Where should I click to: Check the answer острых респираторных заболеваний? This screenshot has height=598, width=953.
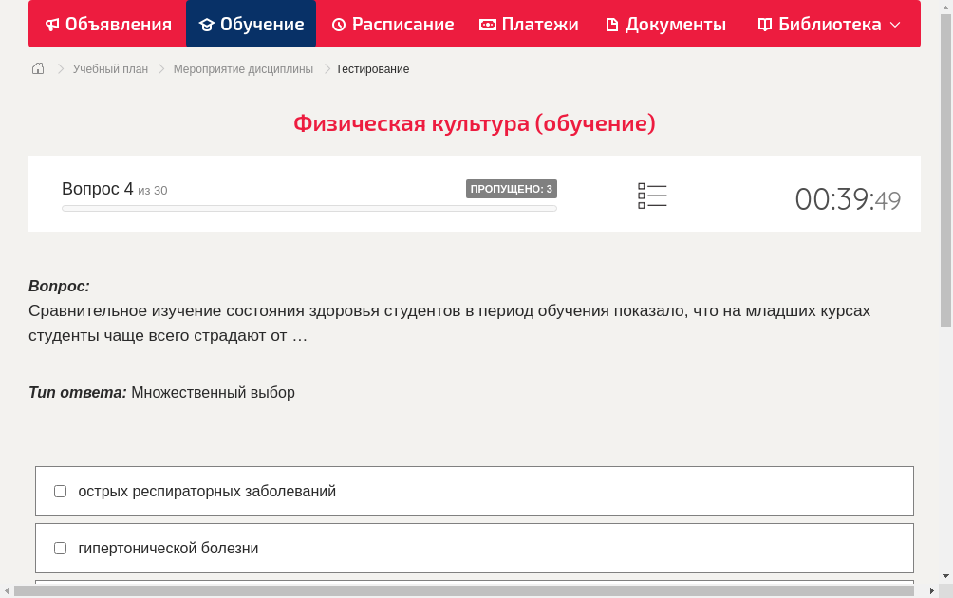[x=60, y=491]
